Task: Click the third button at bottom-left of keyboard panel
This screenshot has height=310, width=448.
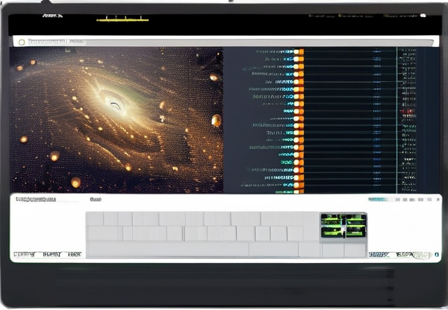Action: (74, 254)
